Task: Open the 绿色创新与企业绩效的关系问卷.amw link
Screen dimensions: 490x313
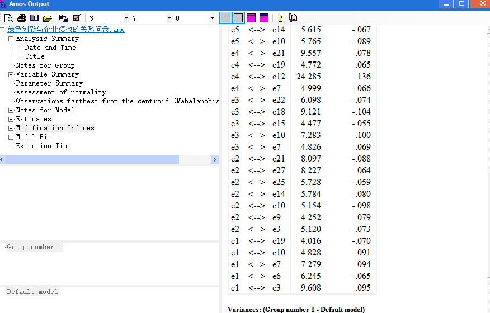Action: point(66,30)
